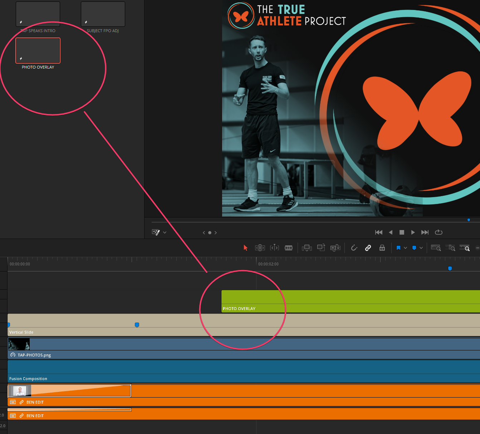Click the Insert Clip toolbar icon
The width and height of the screenshot is (480, 434).
[307, 248]
